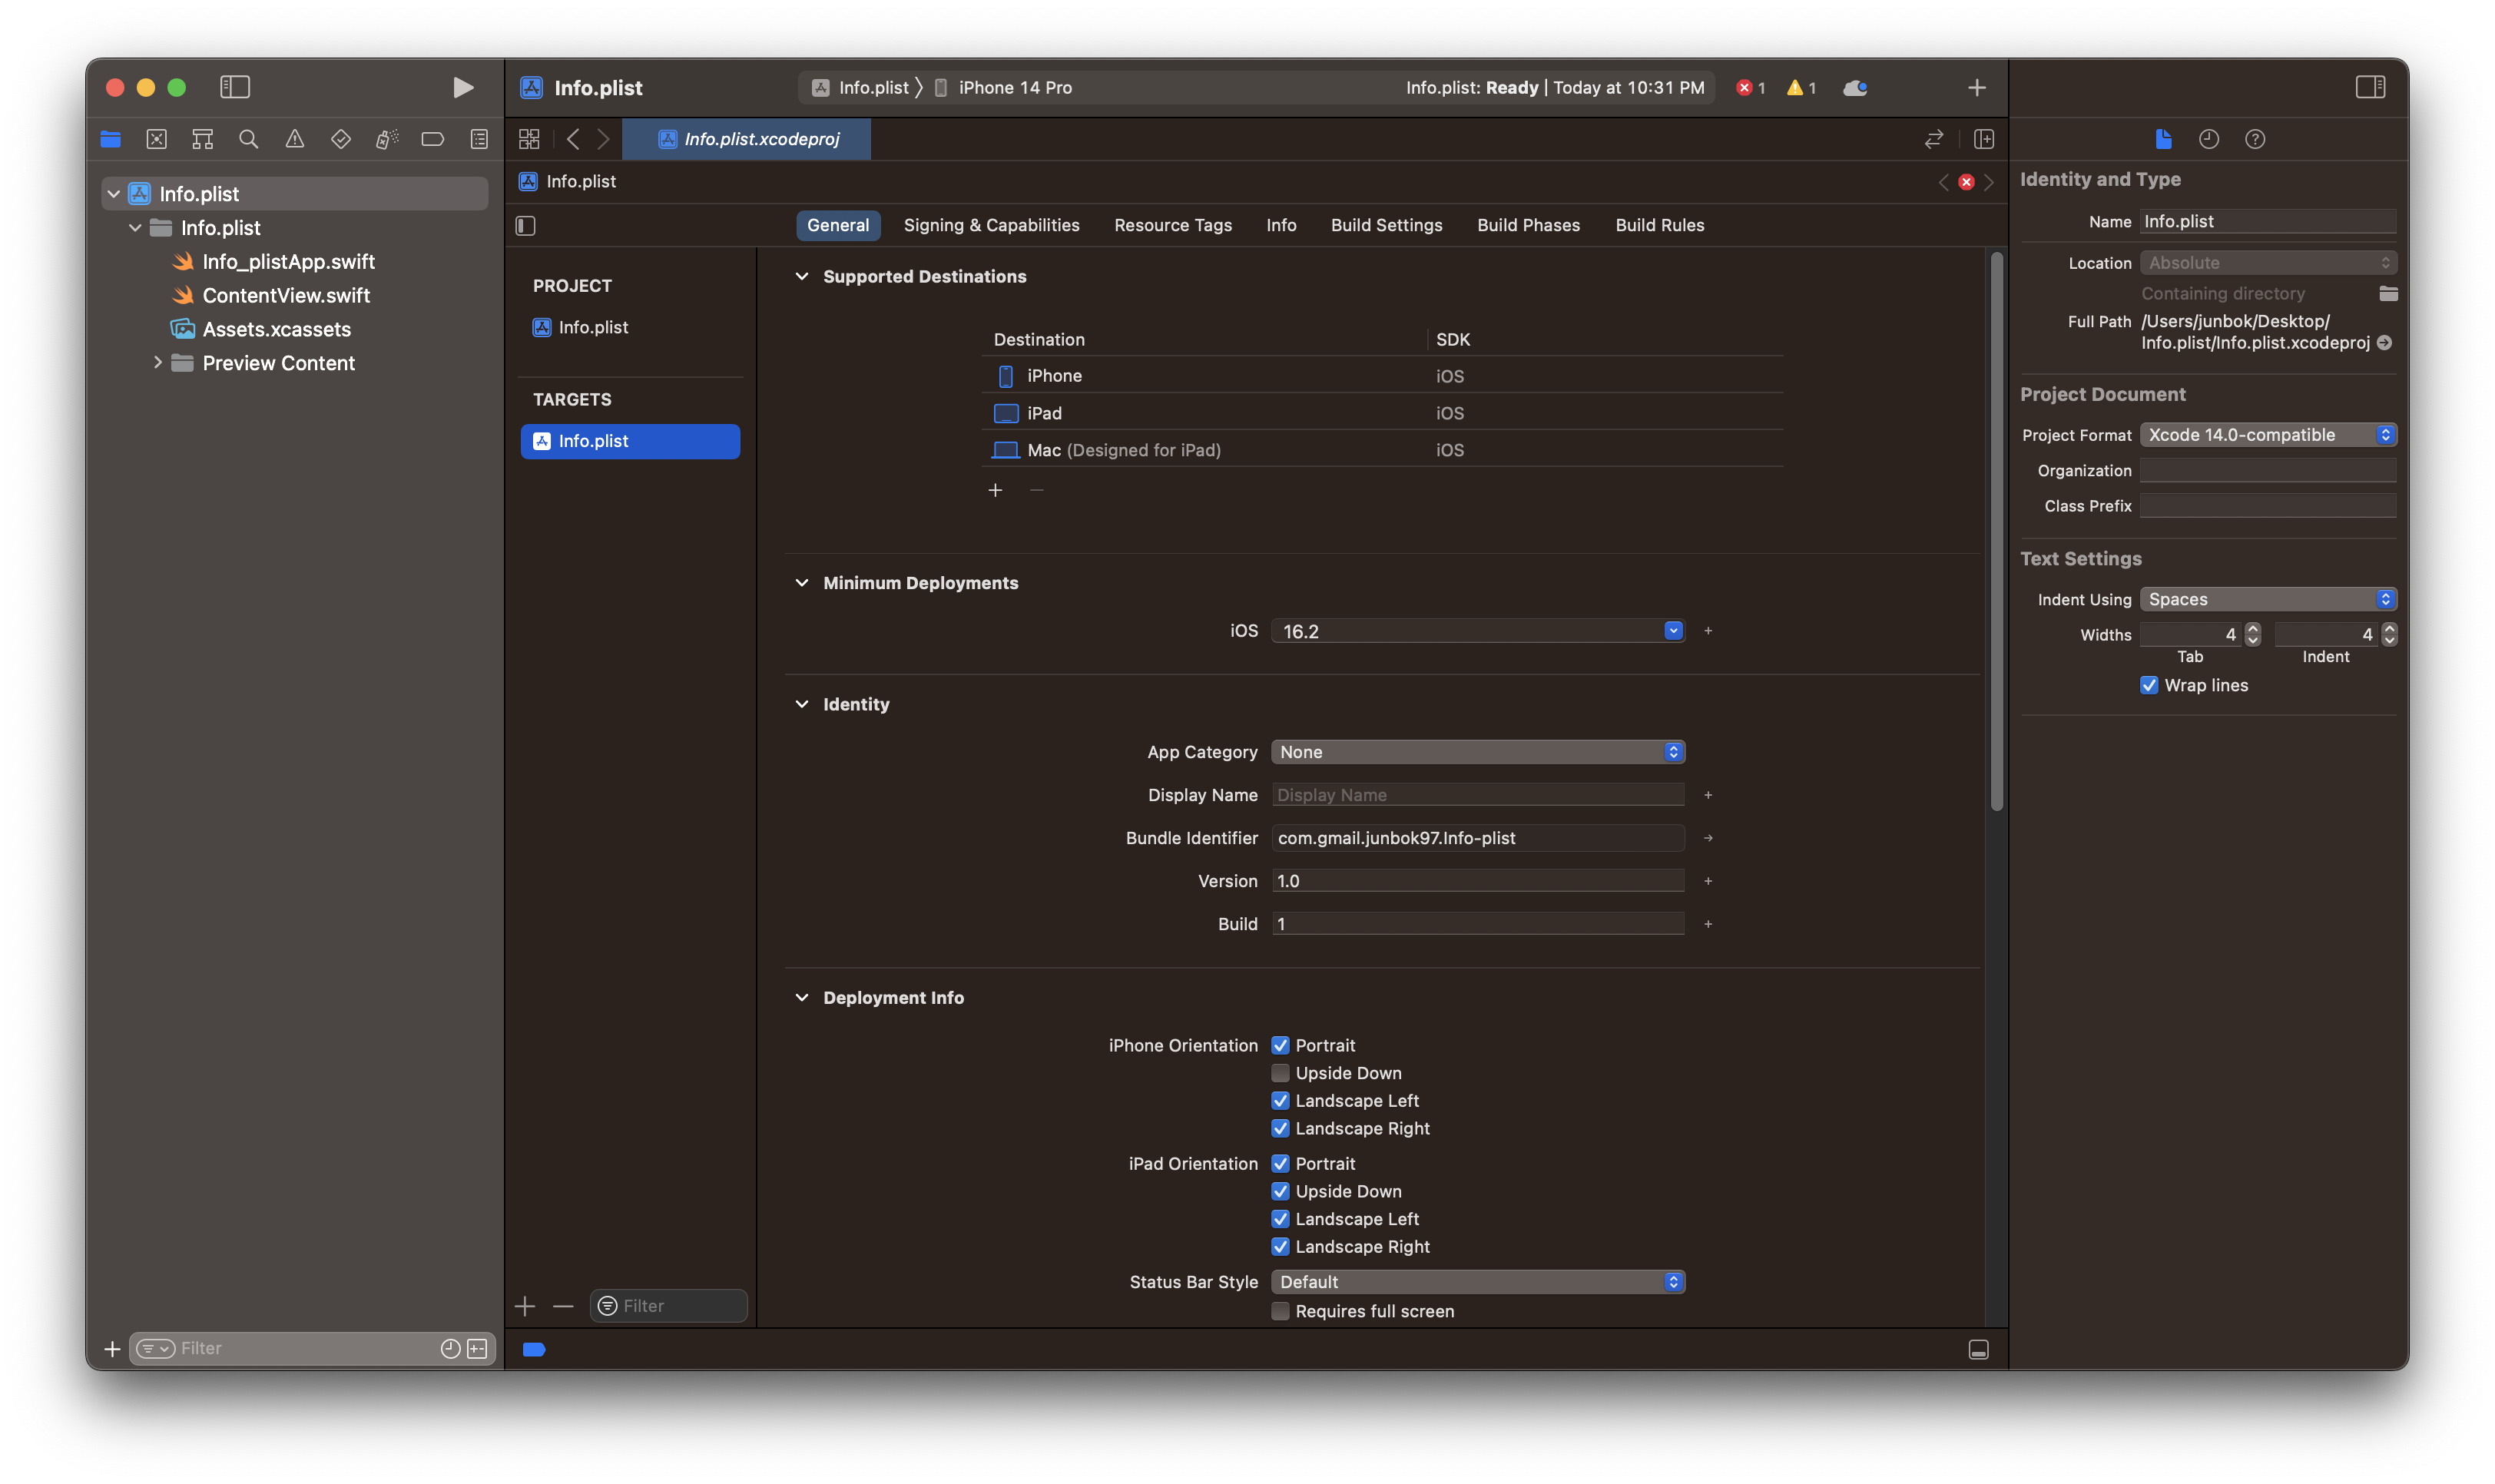Show the Breakpoint navigator icon
Image resolution: width=2495 pixels, height=1484 pixels.
coord(433,139)
